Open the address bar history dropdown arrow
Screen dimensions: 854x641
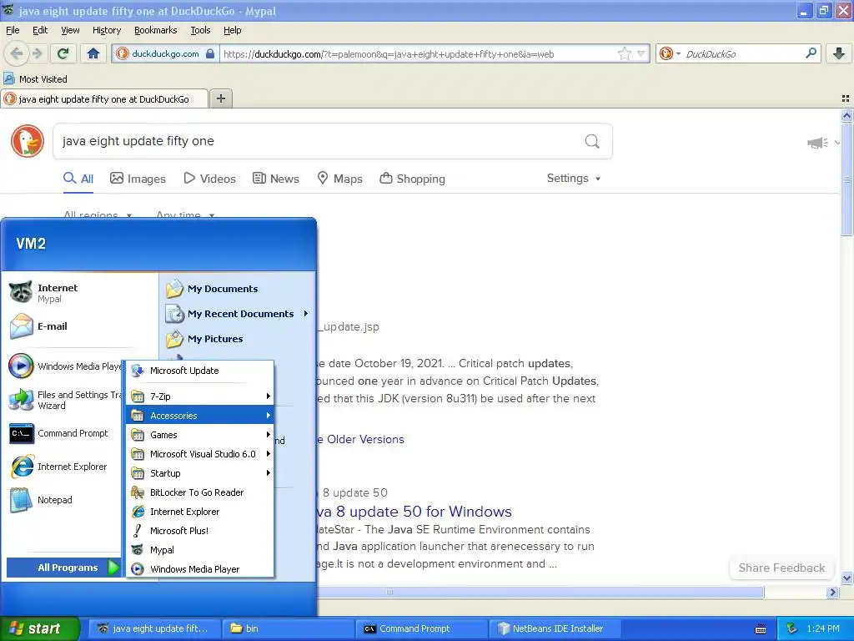click(641, 53)
